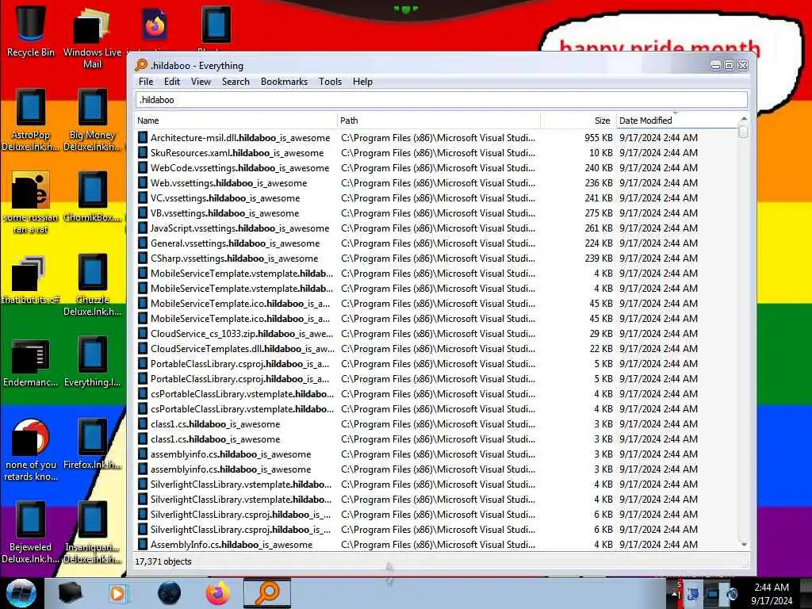Image resolution: width=812 pixels, height=609 pixels.
Task: Select the Endermanc... desktop icon
Action: pyautogui.click(x=30, y=362)
